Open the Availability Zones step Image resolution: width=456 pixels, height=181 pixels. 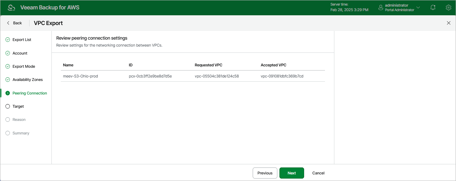pos(27,80)
